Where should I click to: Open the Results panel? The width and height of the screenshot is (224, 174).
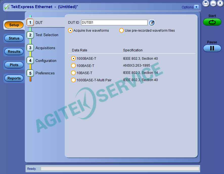14,52
